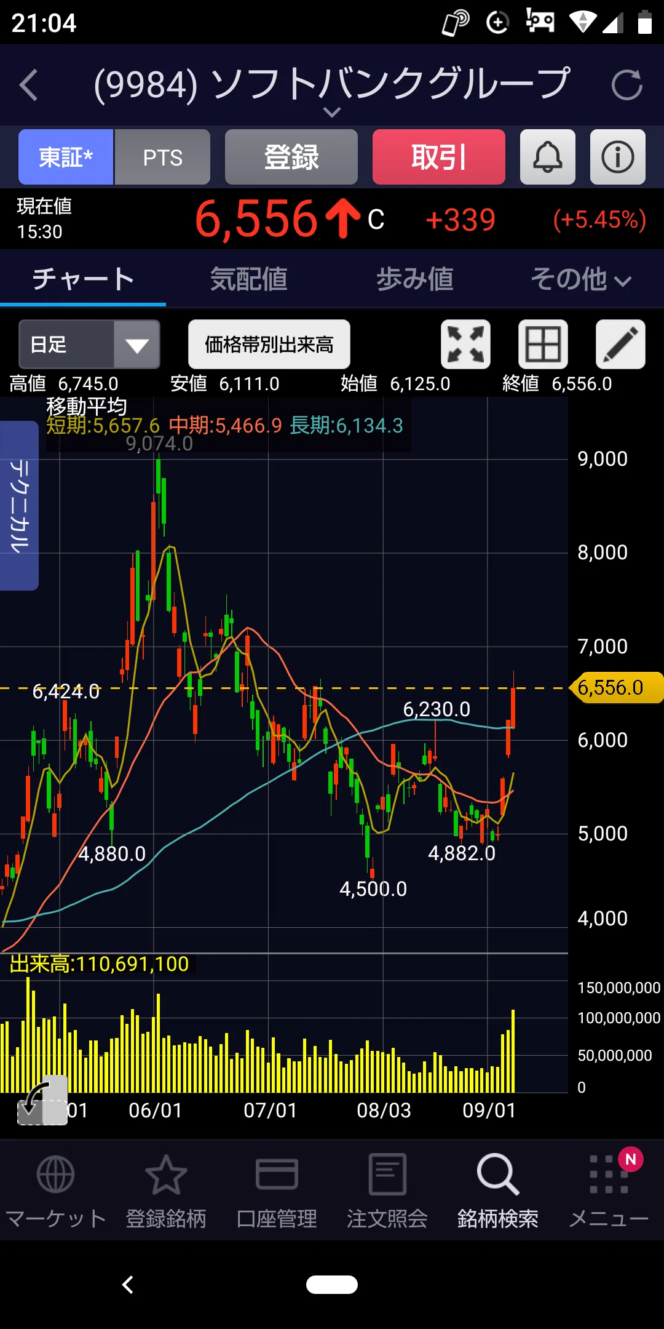Expand the stock name chevron
Viewport: 664px width, 1329px height.
332,112
